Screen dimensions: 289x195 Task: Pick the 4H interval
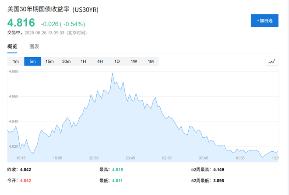click(x=100, y=62)
